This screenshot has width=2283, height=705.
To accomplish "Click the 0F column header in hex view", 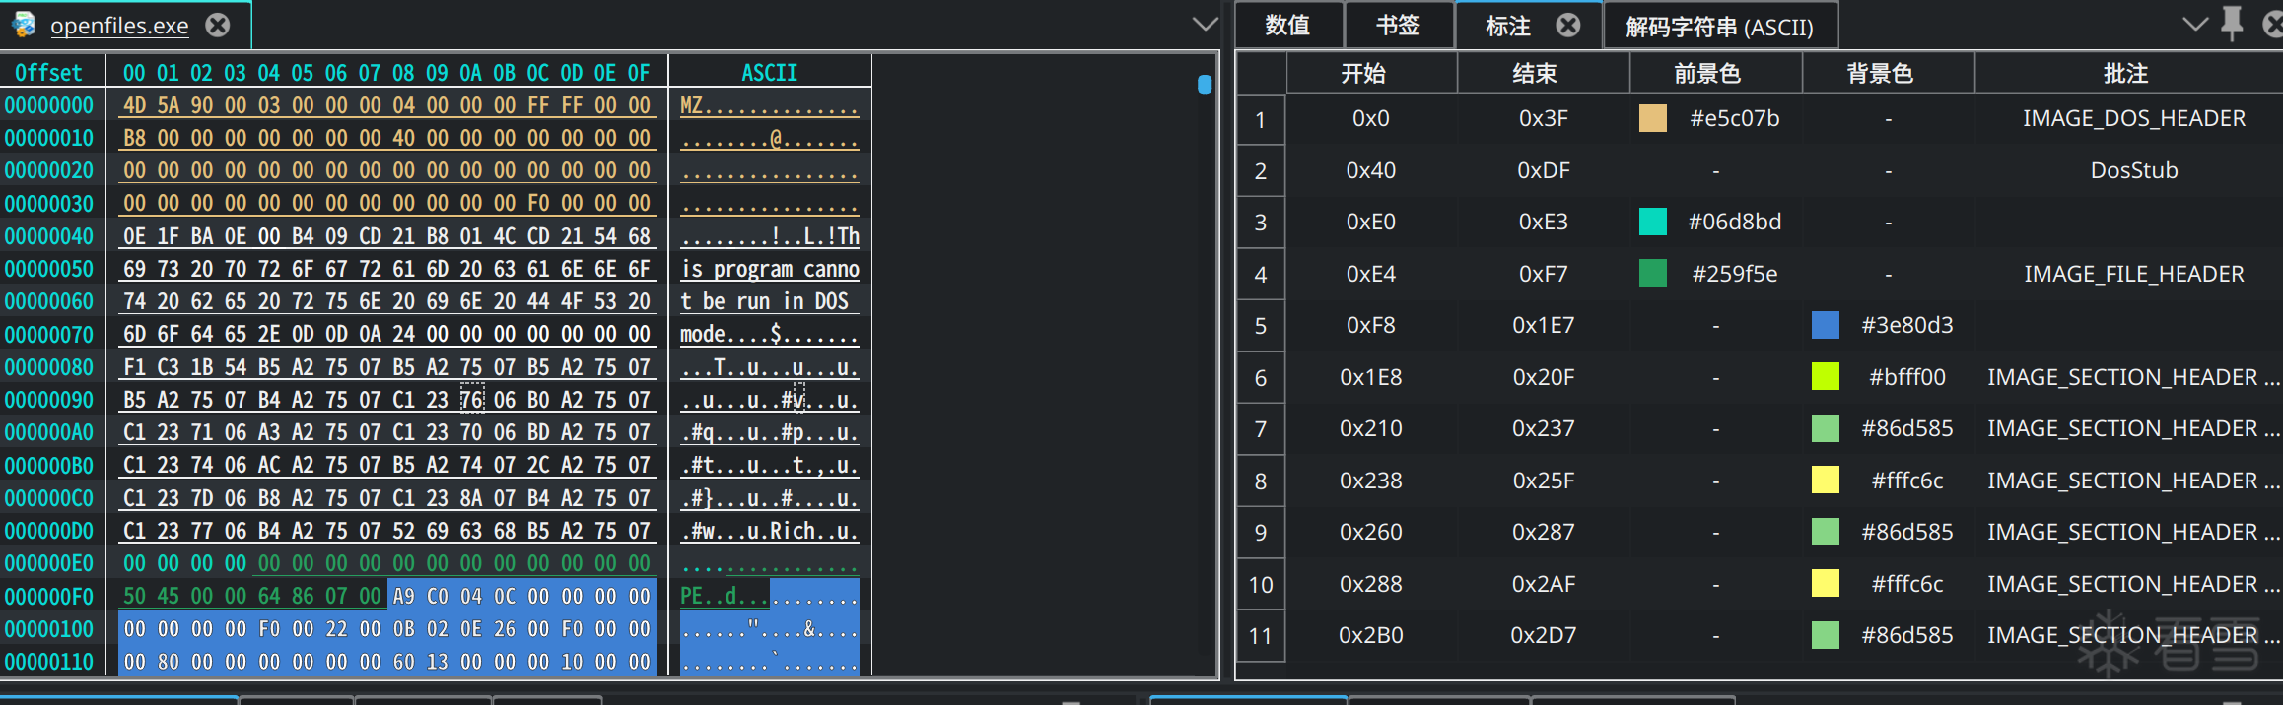I will pos(639,73).
